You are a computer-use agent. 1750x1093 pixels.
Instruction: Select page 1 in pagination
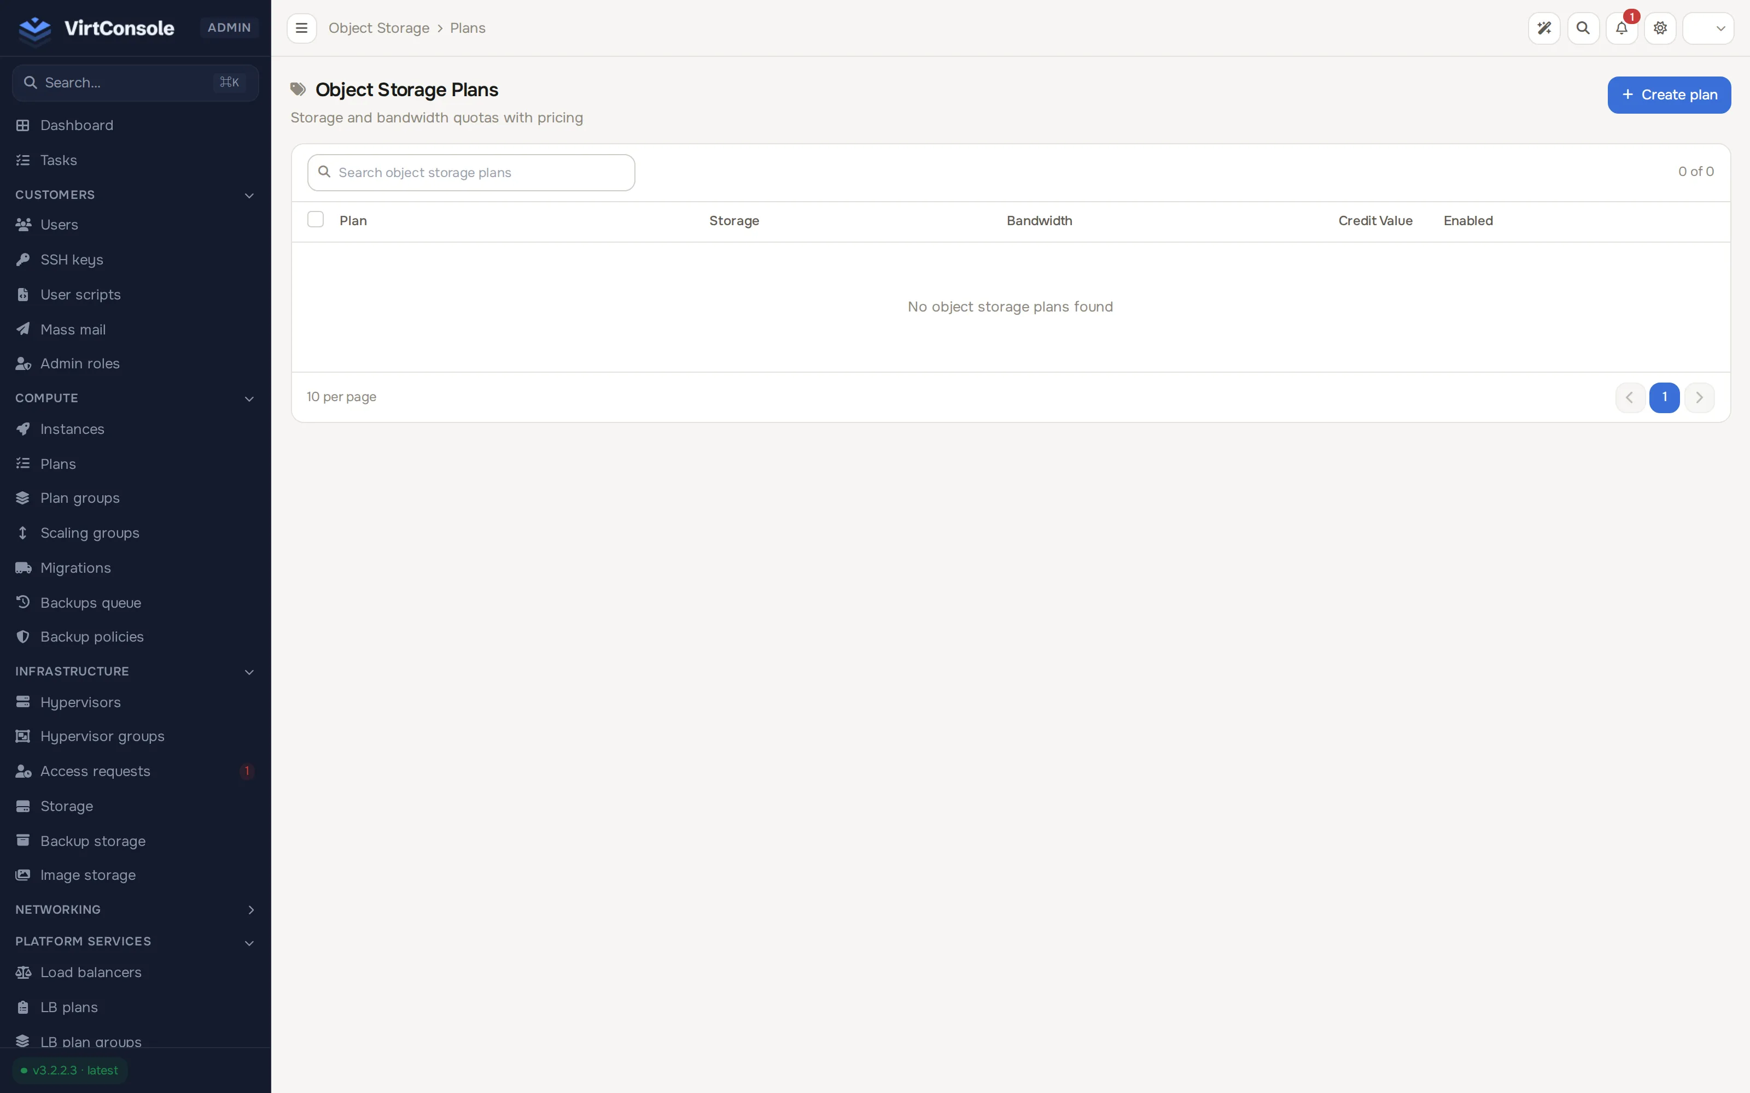pyautogui.click(x=1665, y=398)
